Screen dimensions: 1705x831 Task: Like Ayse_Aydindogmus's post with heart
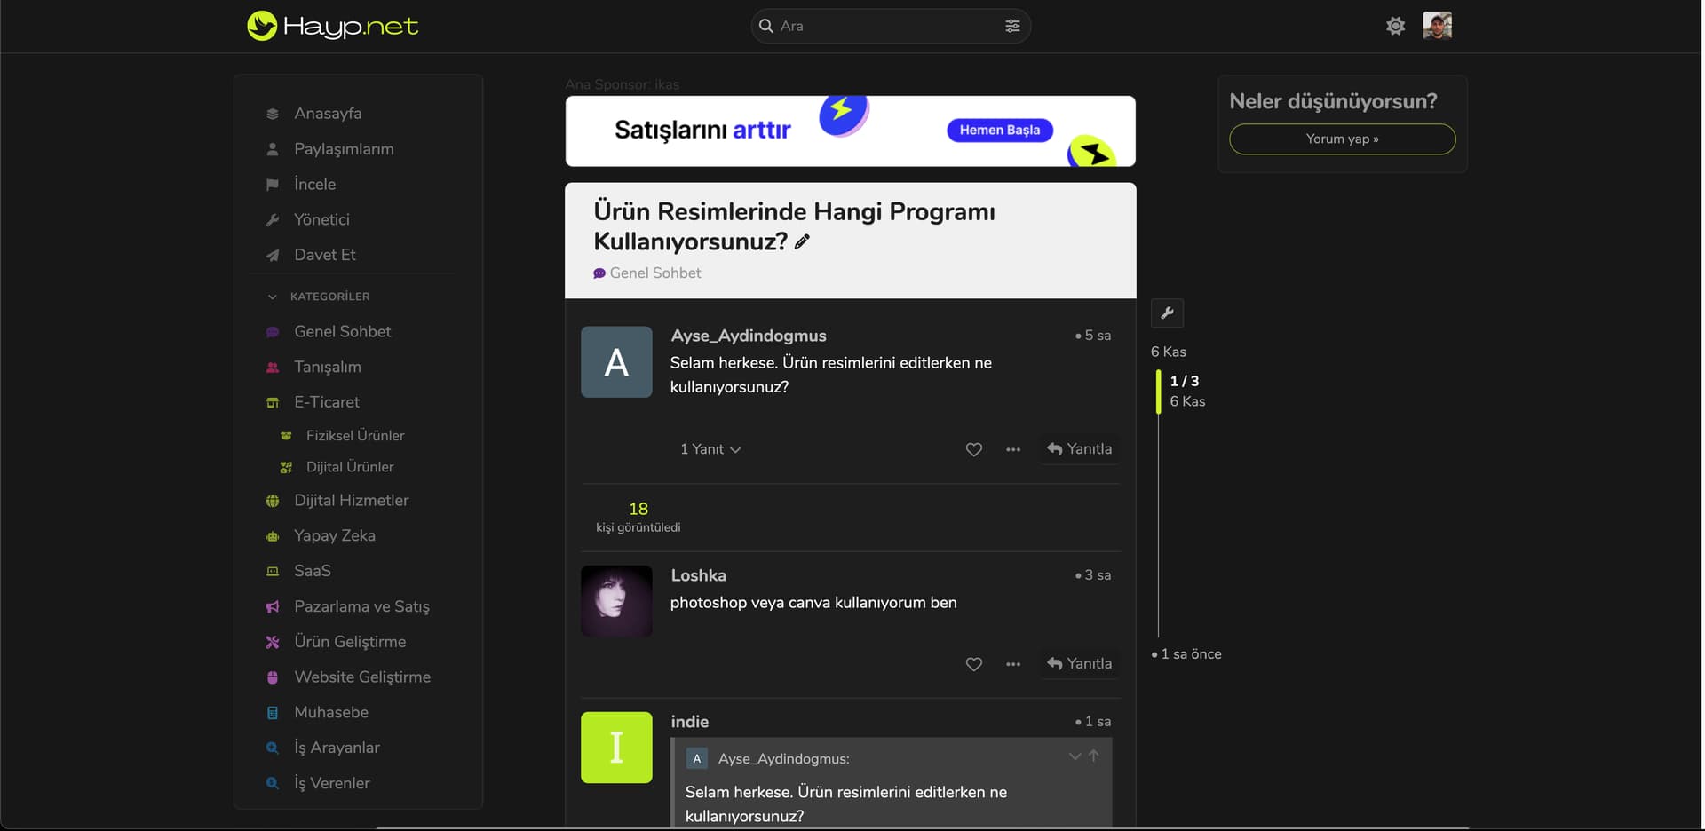pos(974,449)
